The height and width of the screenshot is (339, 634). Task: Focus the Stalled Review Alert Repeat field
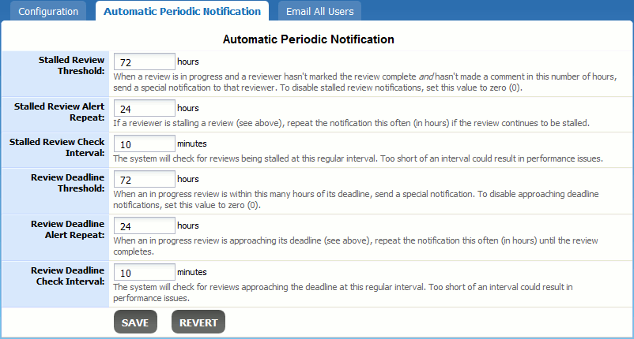click(x=145, y=108)
